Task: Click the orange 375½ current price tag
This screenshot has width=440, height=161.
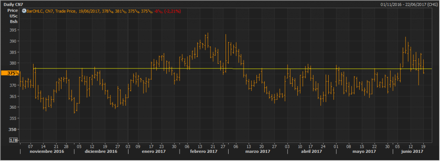Action: tap(10, 73)
